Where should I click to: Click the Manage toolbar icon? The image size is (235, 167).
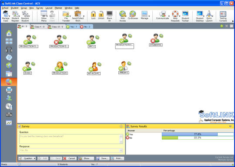click(144, 15)
